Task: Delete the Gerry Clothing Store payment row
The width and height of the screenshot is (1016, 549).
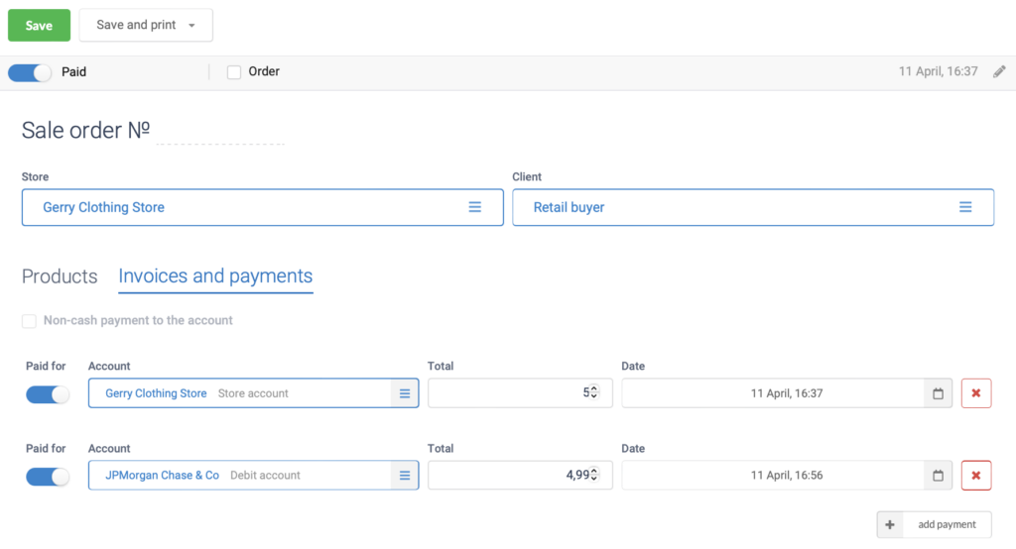Action: (x=976, y=393)
